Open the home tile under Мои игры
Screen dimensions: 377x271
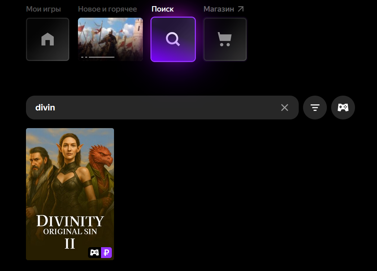coord(48,39)
